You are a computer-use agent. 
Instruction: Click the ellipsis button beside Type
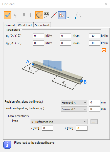[94, 122]
